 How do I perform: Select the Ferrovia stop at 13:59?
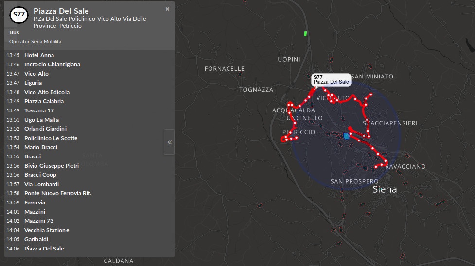tap(35, 203)
